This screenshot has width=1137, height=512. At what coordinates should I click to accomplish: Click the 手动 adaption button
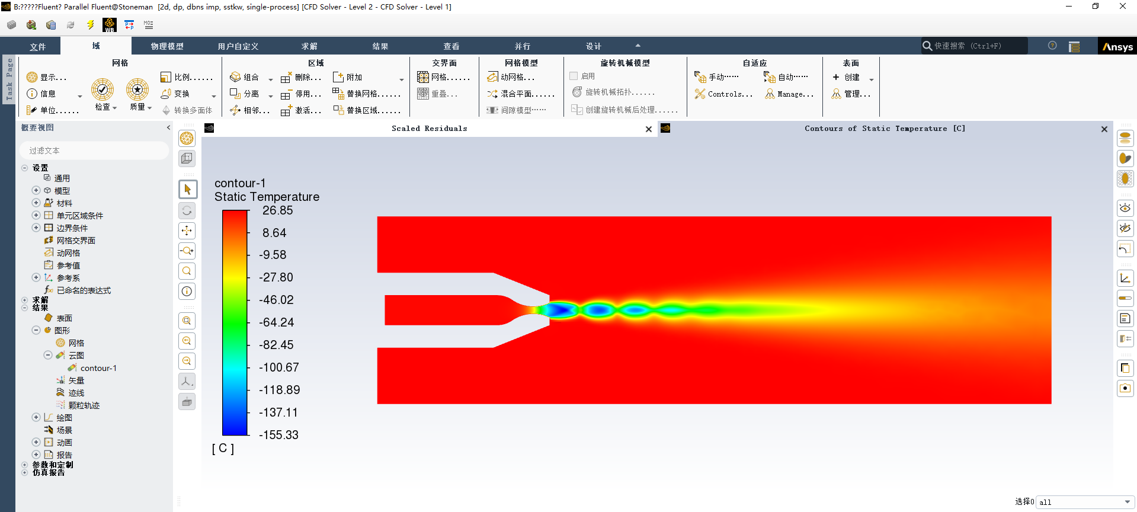click(717, 77)
